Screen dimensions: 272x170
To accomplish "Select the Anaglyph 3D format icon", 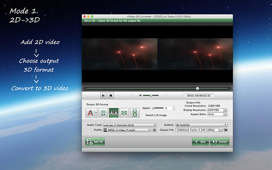I will pyautogui.click(x=90, y=113).
